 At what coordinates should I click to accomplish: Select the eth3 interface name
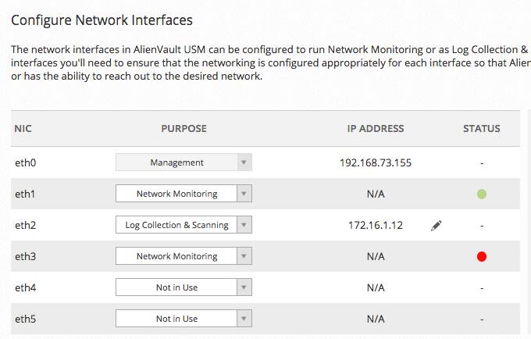coord(26,256)
